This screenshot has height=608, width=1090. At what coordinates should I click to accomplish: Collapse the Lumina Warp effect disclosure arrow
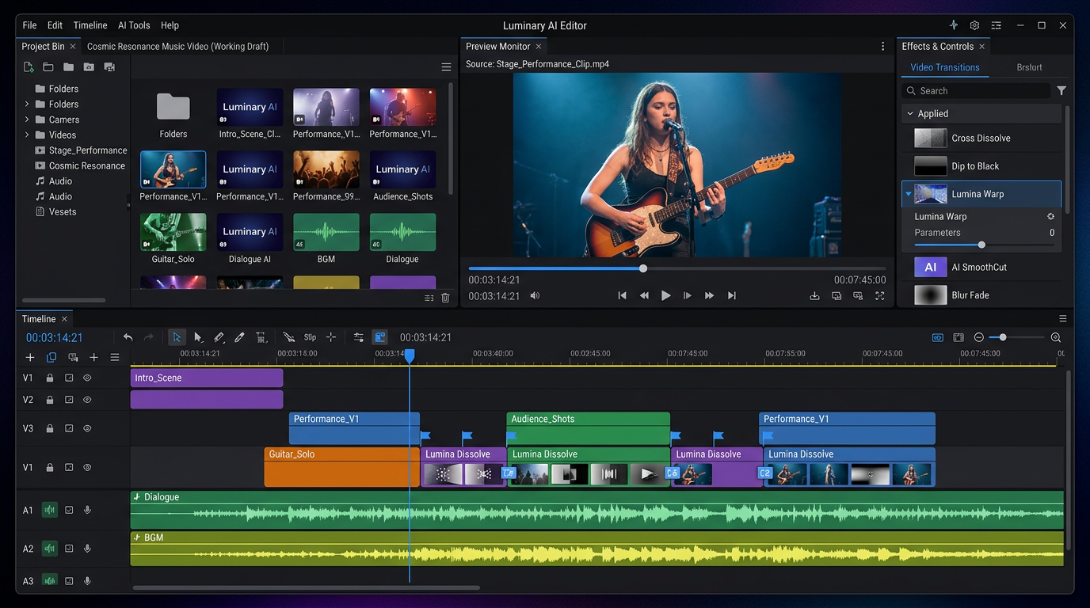(909, 194)
